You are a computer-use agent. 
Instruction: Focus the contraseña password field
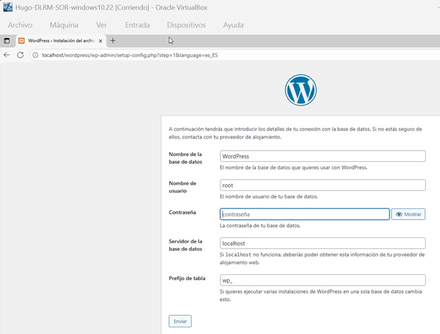[304, 214]
